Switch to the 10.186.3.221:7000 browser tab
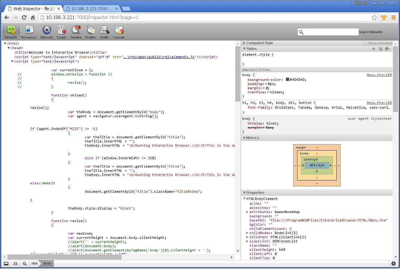400x275 pixels. [x=89, y=9]
